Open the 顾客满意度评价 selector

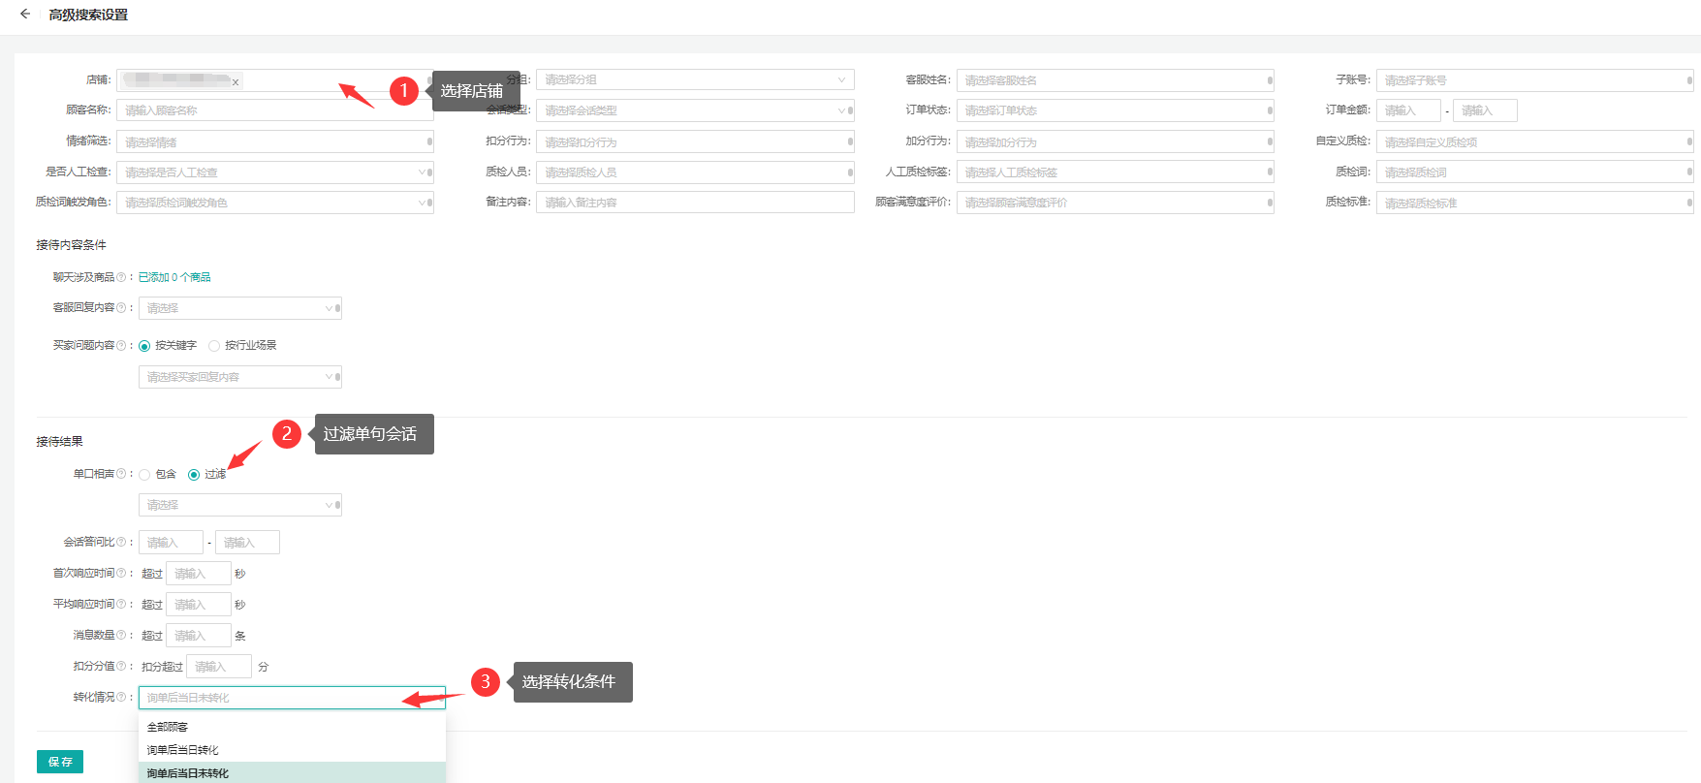coord(1115,203)
